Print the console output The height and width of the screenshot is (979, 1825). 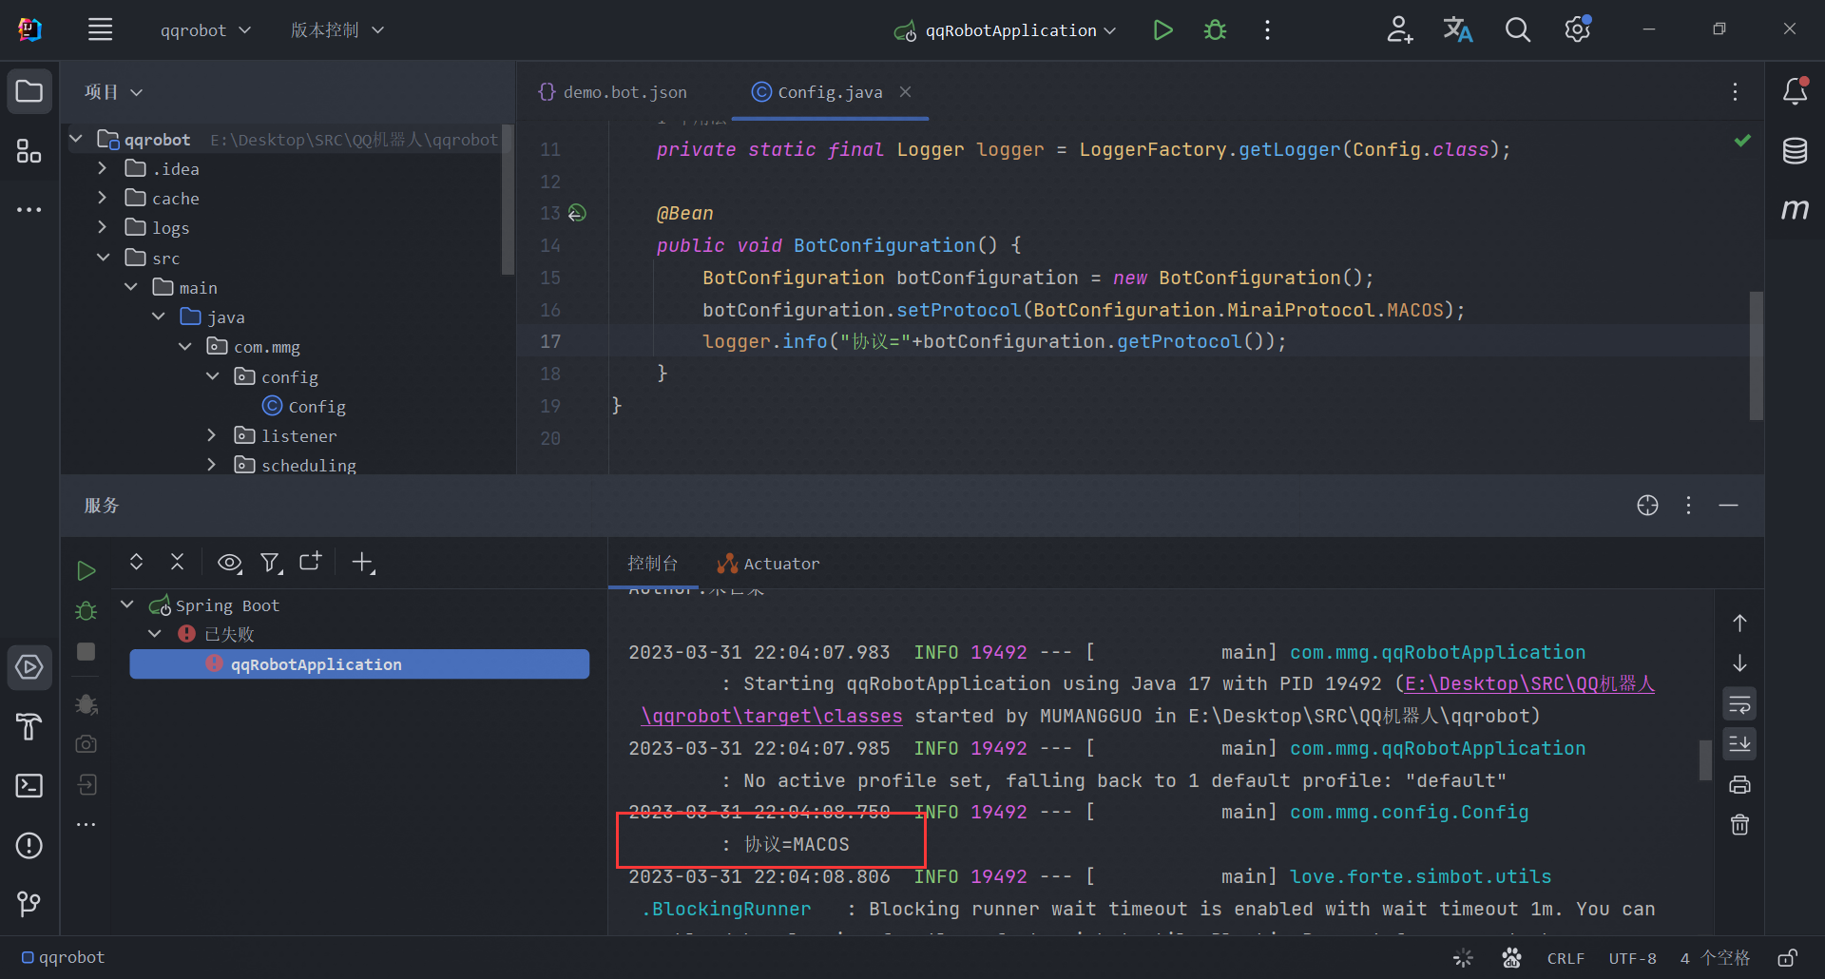[1739, 784]
